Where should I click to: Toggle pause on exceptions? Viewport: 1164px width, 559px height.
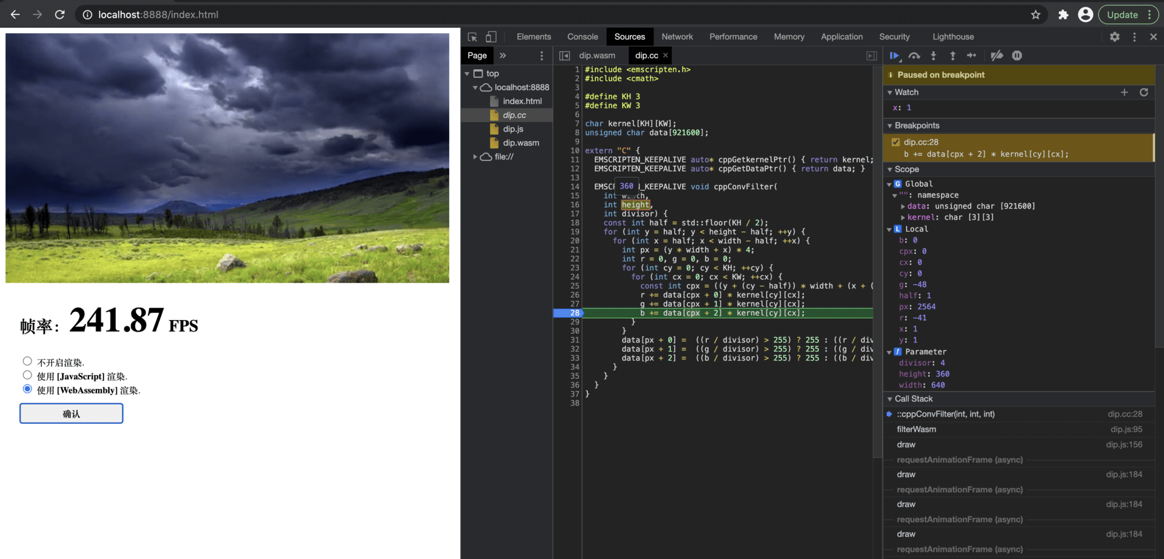1017,56
